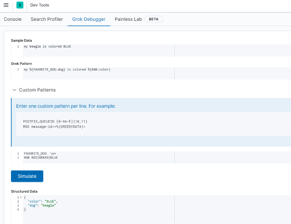The height and width of the screenshot is (224, 291).
Task: Click the FAVORITE_DOG \w+ pattern line
Action: (40, 154)
